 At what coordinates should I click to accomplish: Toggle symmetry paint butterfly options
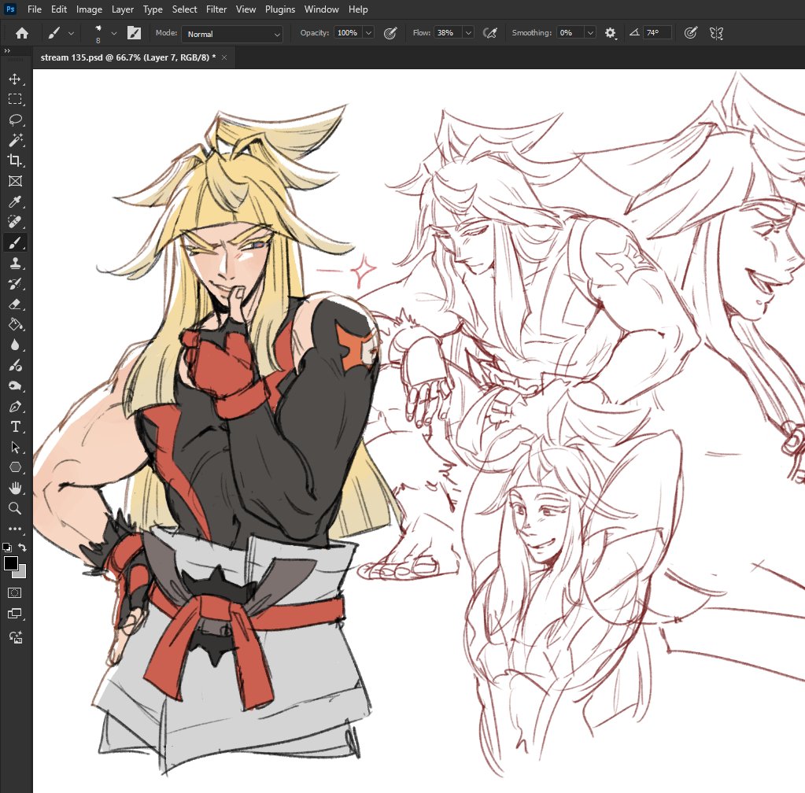click(716, 33)
